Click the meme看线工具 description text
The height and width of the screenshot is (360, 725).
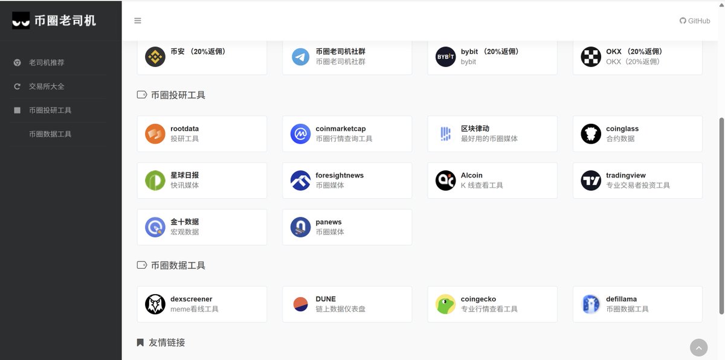point(195,309)
